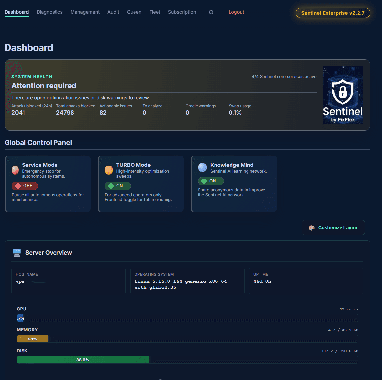382x380 pixels.
Task: Click the Logout link
Action: click(236, 12)
